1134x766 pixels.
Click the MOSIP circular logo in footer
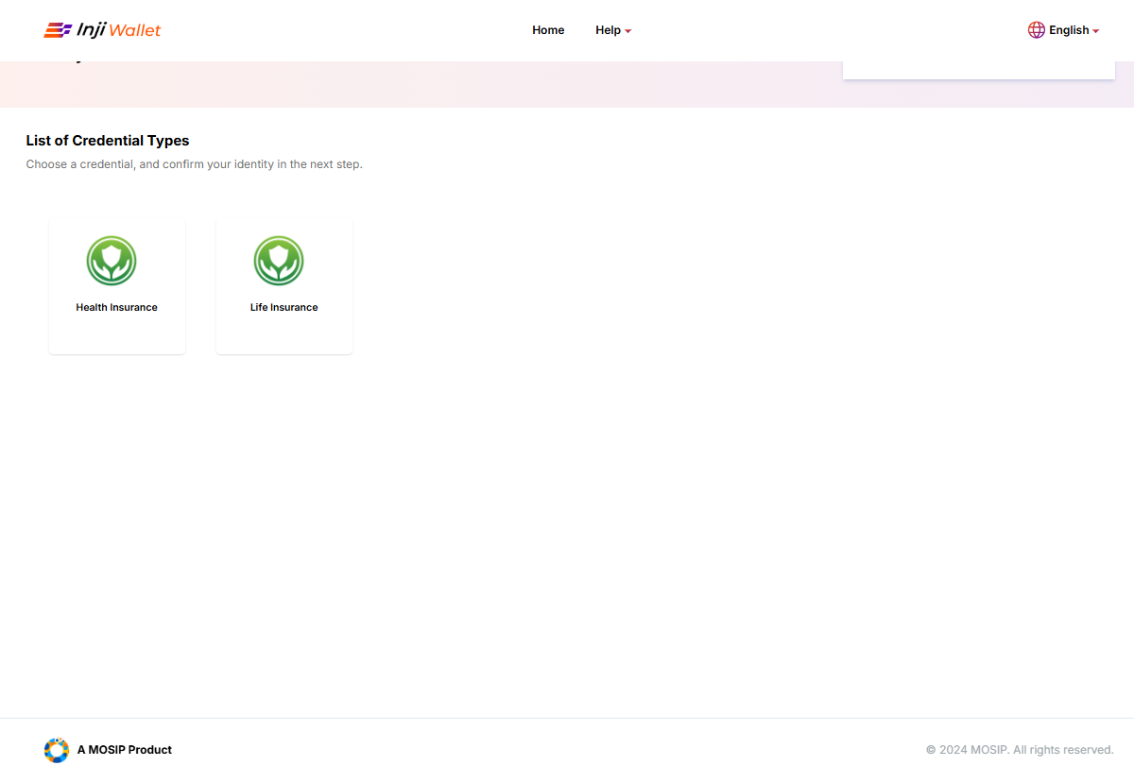point(57,750)
